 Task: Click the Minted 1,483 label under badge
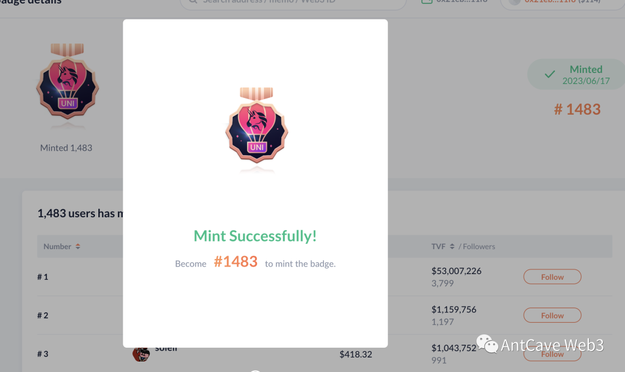(x=66, y=148)
